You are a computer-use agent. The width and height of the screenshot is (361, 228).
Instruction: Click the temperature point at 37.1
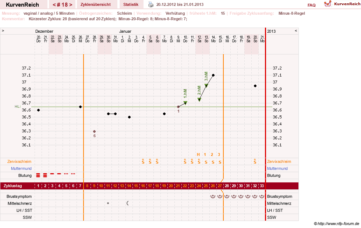point(213,75)
